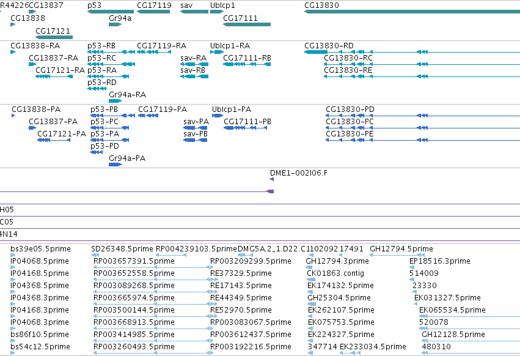Select the DME1-002I06.F feature
Viewport: 520px width, 356px height.
coord(272,179)
